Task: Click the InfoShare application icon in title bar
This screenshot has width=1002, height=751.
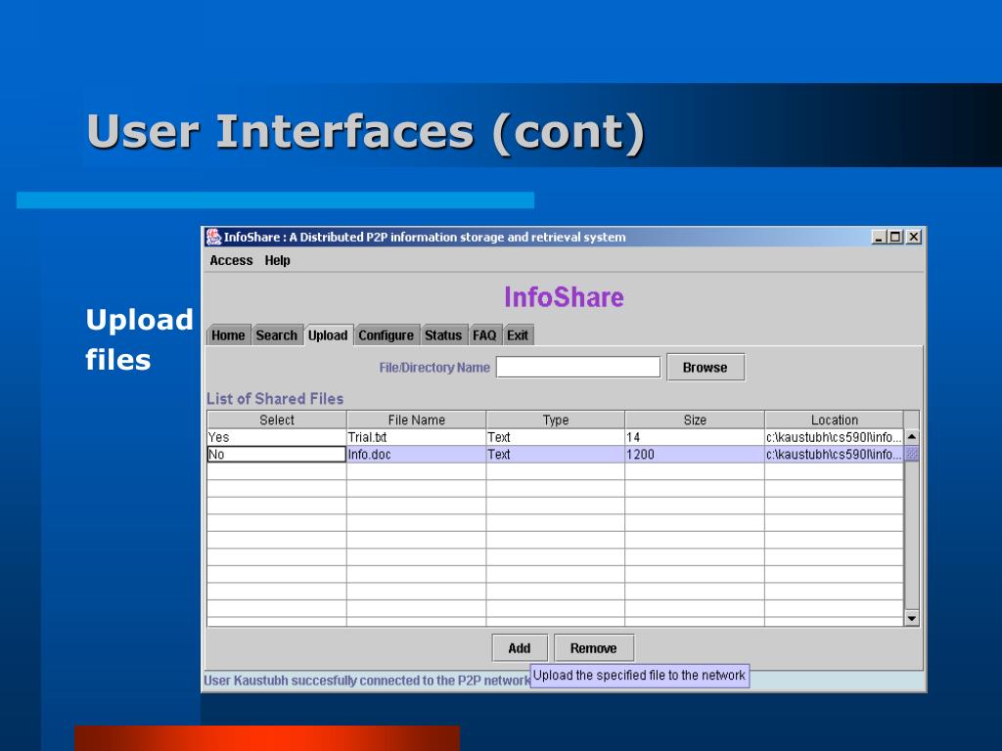Action: click(213, 237)
